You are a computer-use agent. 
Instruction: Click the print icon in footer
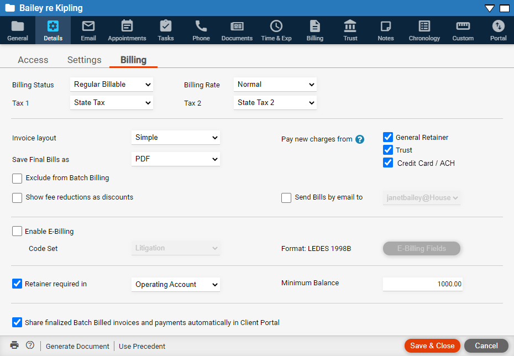coord(14,345)
